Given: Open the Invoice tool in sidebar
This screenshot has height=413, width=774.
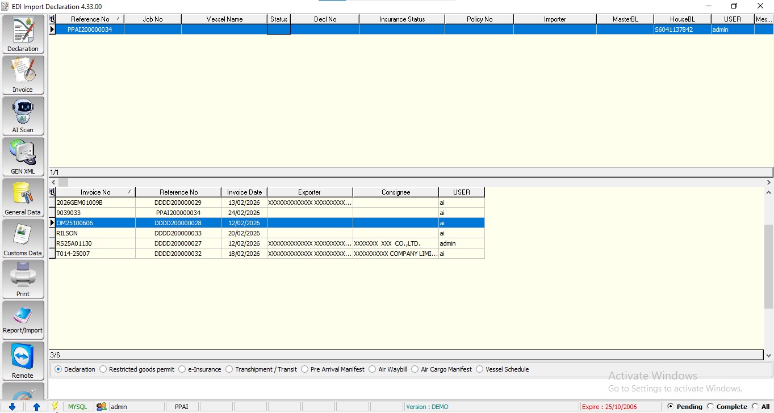Looking at the screenshot, I should [x=23, y=75].
